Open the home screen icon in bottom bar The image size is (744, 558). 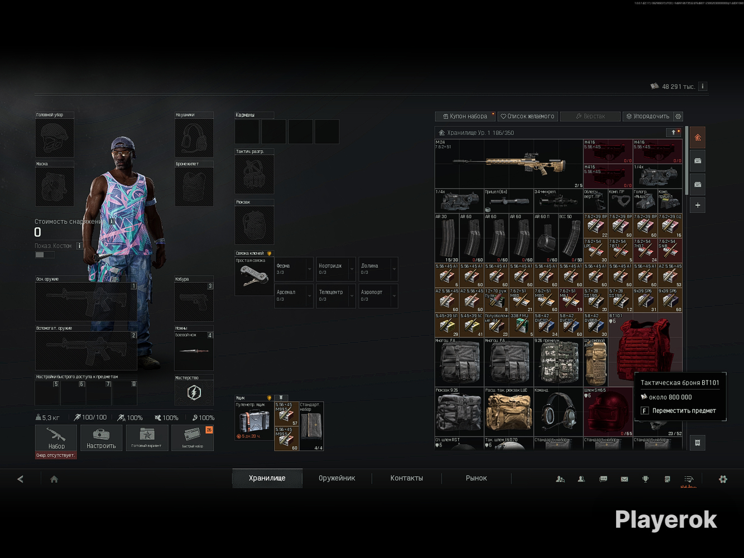click(54, 479)
